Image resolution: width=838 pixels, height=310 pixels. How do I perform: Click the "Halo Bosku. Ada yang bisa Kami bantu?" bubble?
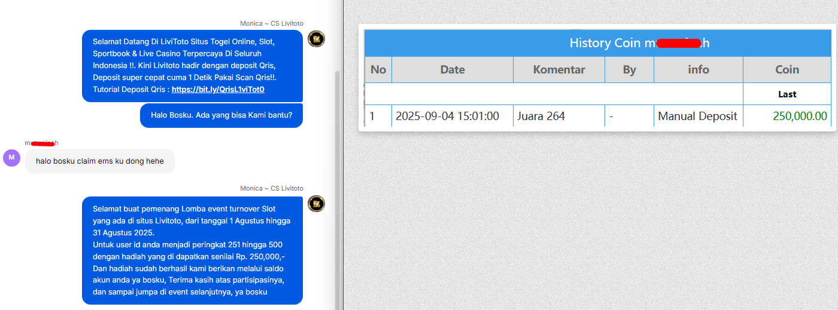pos(221,115)
